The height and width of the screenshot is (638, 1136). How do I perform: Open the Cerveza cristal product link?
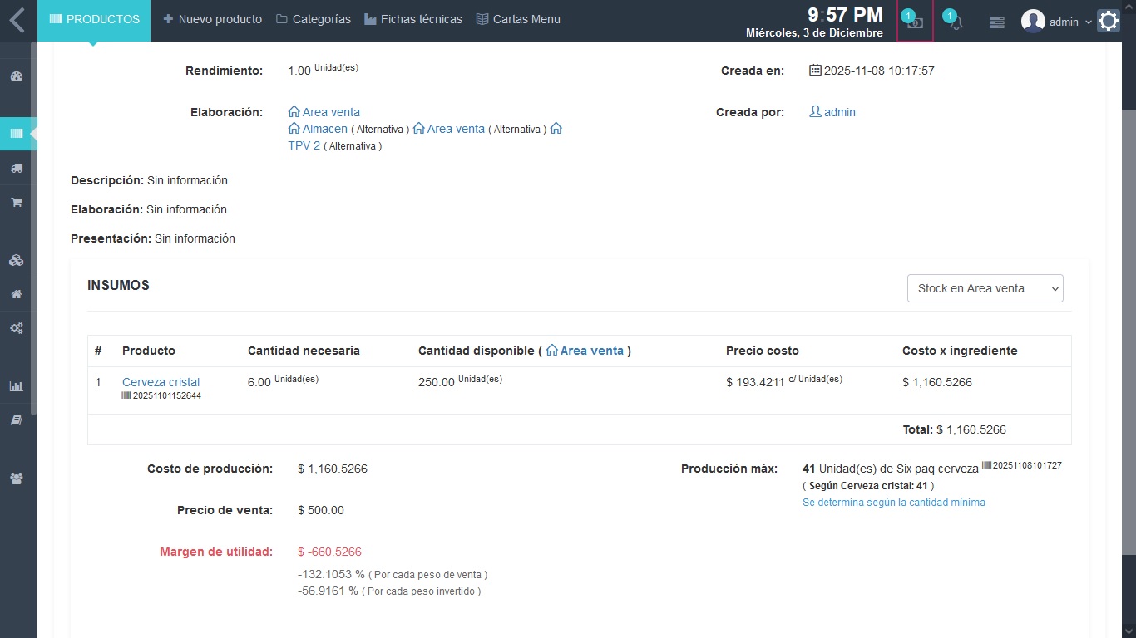(x=161, y=382)
